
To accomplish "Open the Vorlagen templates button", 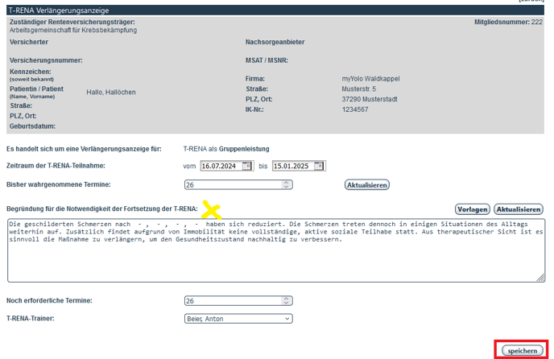I will click(x=473, y=209).
